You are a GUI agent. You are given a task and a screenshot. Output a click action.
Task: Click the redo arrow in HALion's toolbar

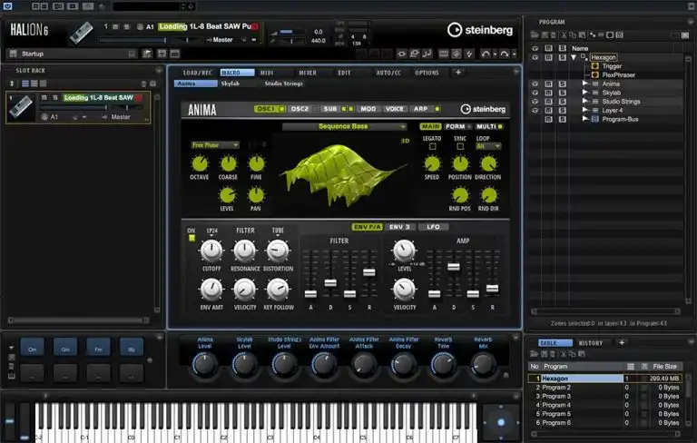coord(504,54)
